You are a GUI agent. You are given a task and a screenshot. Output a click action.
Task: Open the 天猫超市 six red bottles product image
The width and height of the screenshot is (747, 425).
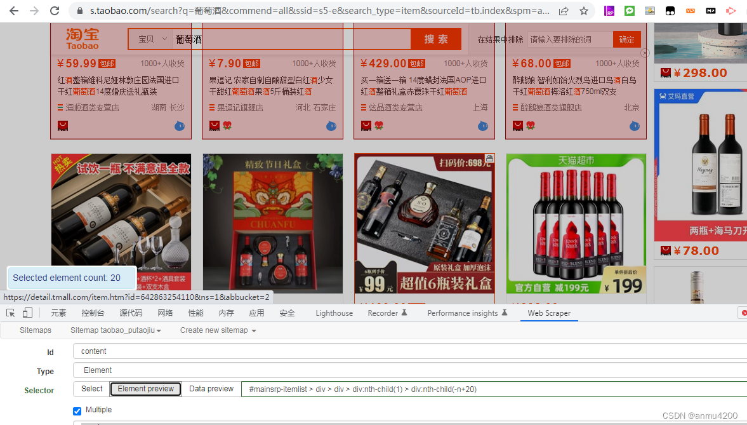point(576,224)
